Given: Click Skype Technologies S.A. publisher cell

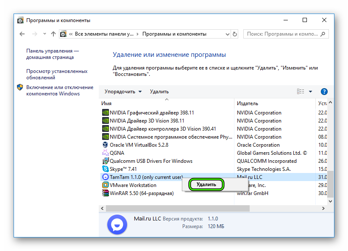Looking at the screenshot, I should pyautogui.click(x=264, y=169).
